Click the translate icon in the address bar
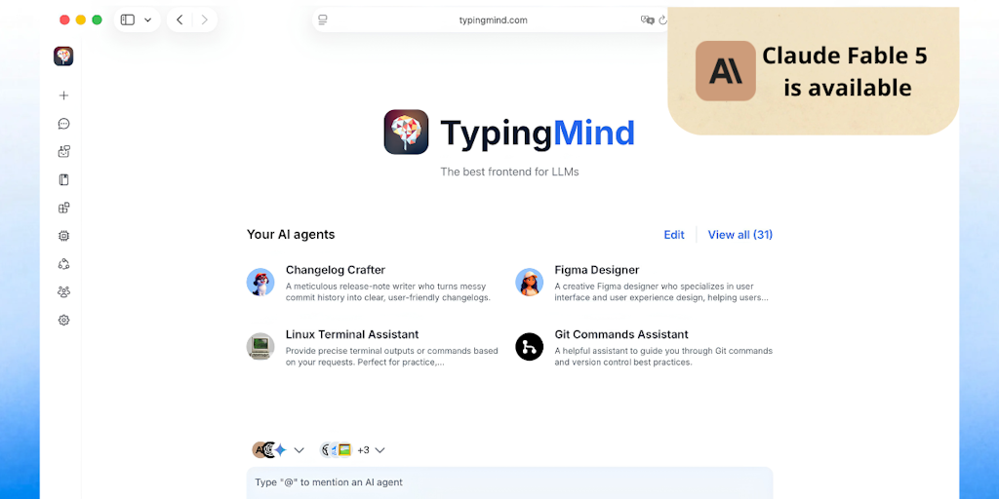 648,19
